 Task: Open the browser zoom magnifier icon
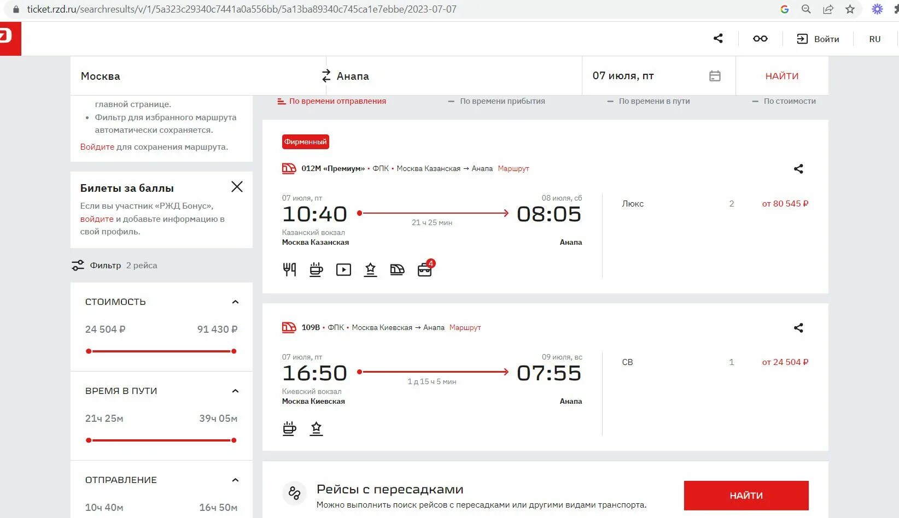[806, 9]
